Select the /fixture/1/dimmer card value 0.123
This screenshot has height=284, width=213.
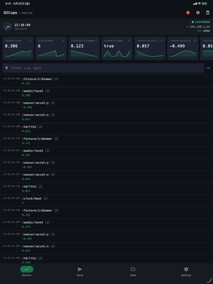77,46
